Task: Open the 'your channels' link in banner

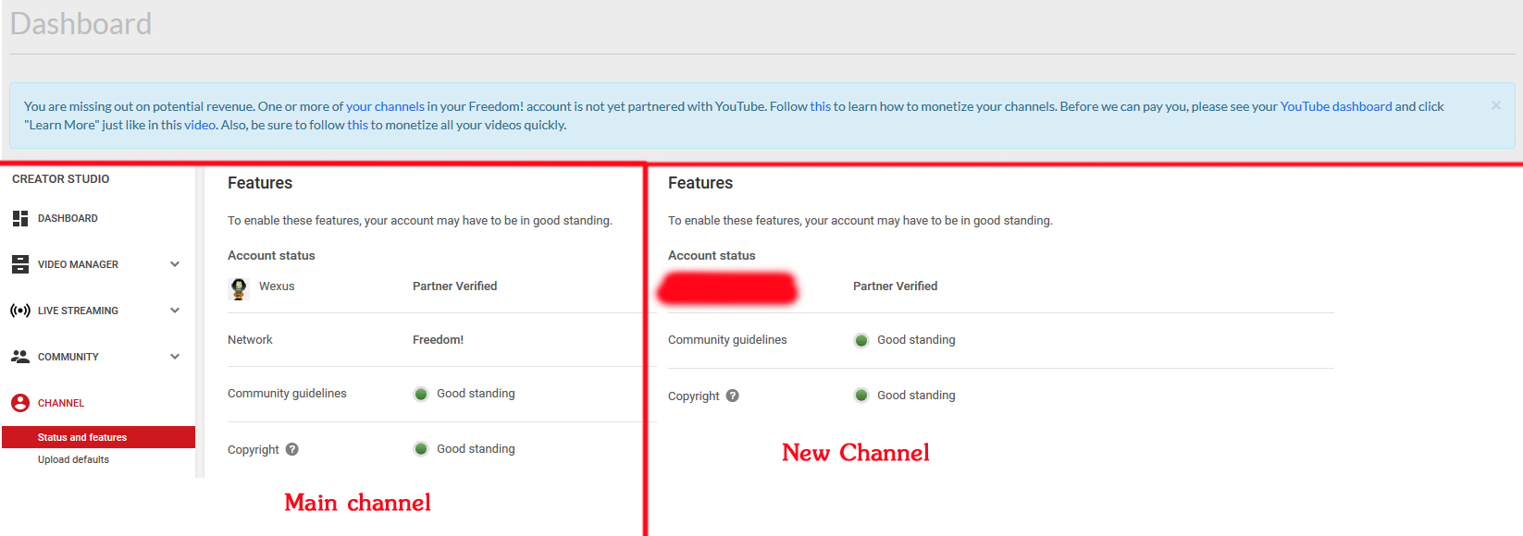Action: (x=385, y=106)
